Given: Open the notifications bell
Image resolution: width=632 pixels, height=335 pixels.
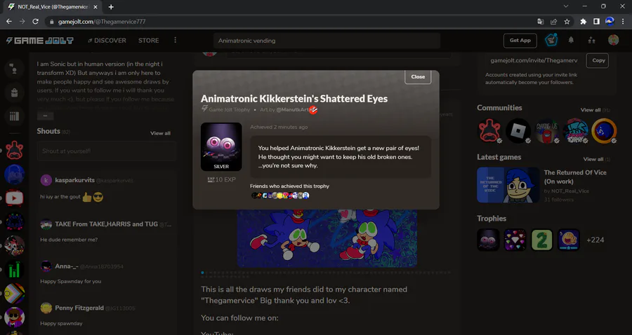Looking at the screenshot, I should pyautogui.click(x=571, y=40).
